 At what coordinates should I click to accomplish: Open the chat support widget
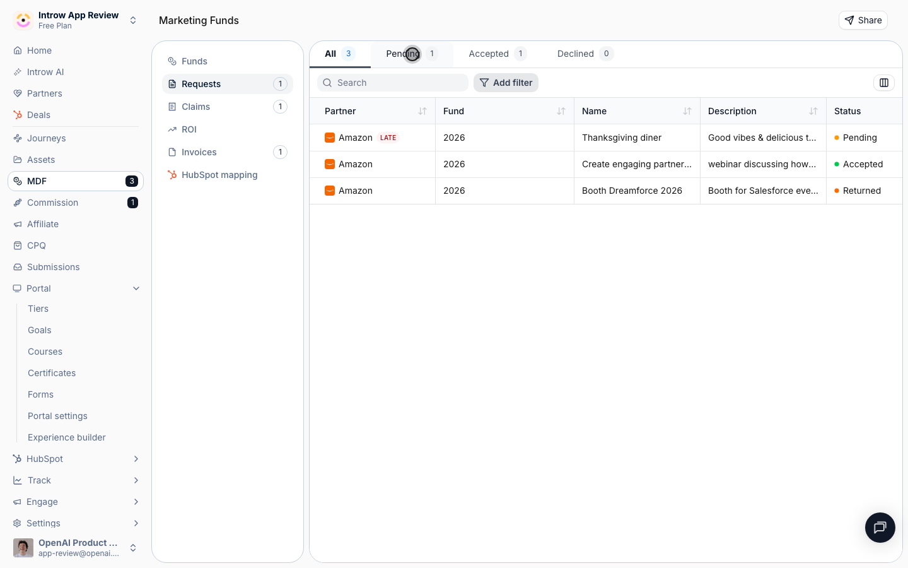880,528
